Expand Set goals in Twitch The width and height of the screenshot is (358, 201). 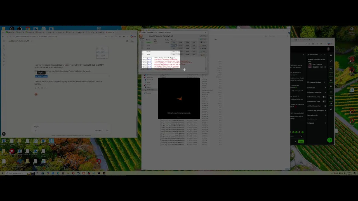click(x=325, y=123)
